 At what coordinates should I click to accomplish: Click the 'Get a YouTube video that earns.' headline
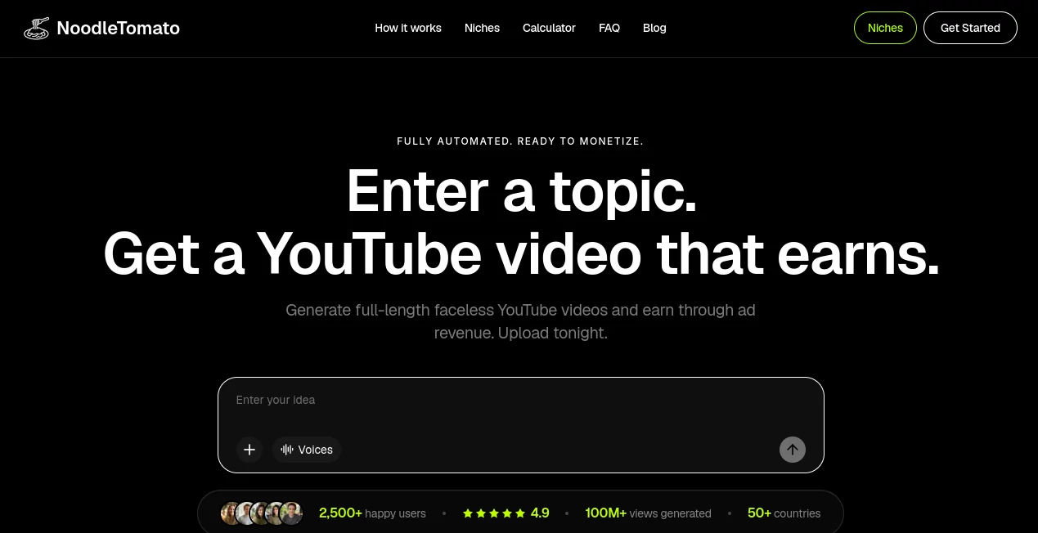521,253
